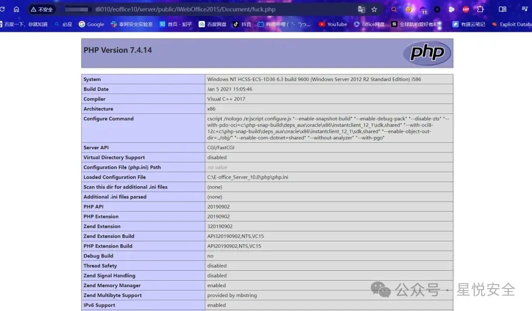Open the puzzle-piece extensions menu
Screen dimensions: 532x311
point(481,9)
